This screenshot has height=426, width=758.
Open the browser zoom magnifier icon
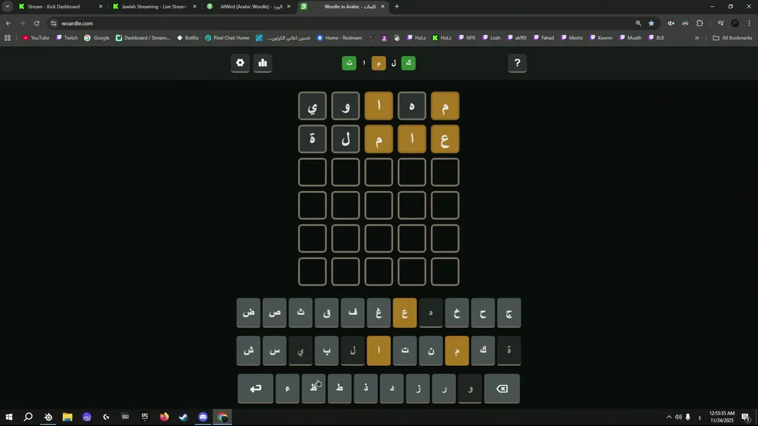(x=638, y=23)
